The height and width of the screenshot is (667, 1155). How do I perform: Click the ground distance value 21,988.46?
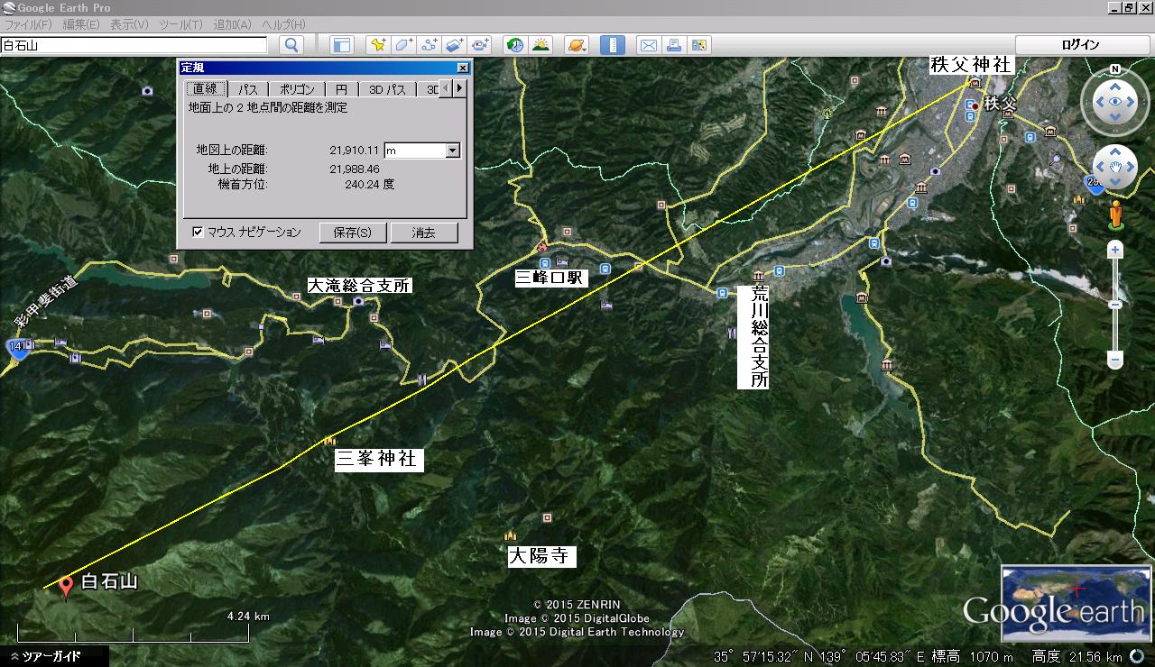[x=354, y=169]
